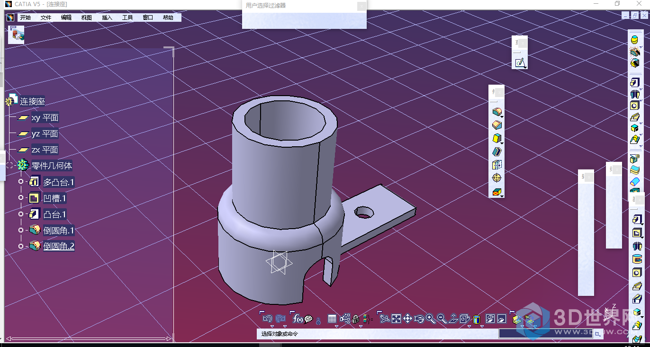
Task: Select the Chamfer tool
Action: 497,125
